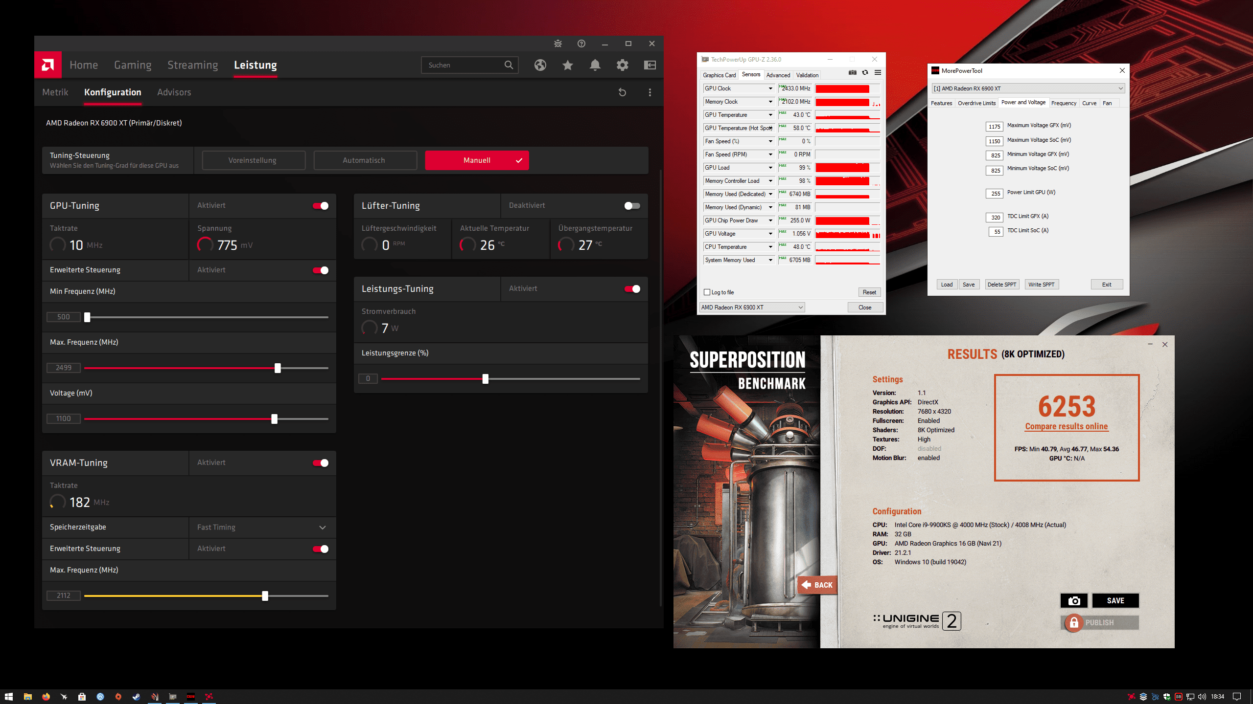Click the Voltage (mV) slider handle

pyautogui.click(x=274, y=419)
